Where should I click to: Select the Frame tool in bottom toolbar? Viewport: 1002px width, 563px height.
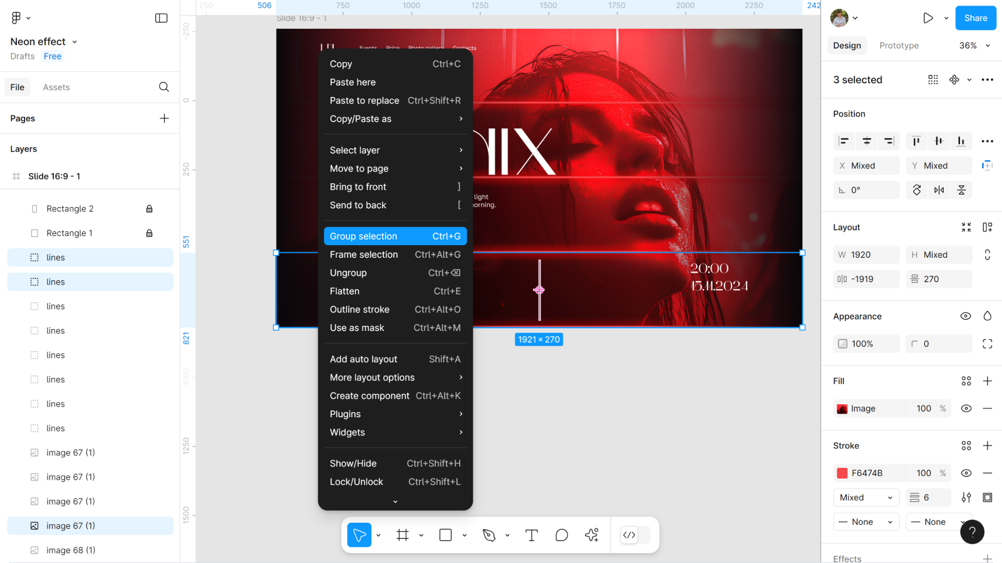tap(403, 535)
